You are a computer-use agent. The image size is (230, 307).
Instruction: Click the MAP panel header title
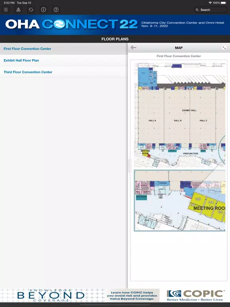(179, 48)
